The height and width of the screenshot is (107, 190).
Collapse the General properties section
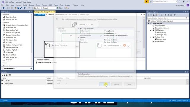pyautogui.click(x=78, y=38)
